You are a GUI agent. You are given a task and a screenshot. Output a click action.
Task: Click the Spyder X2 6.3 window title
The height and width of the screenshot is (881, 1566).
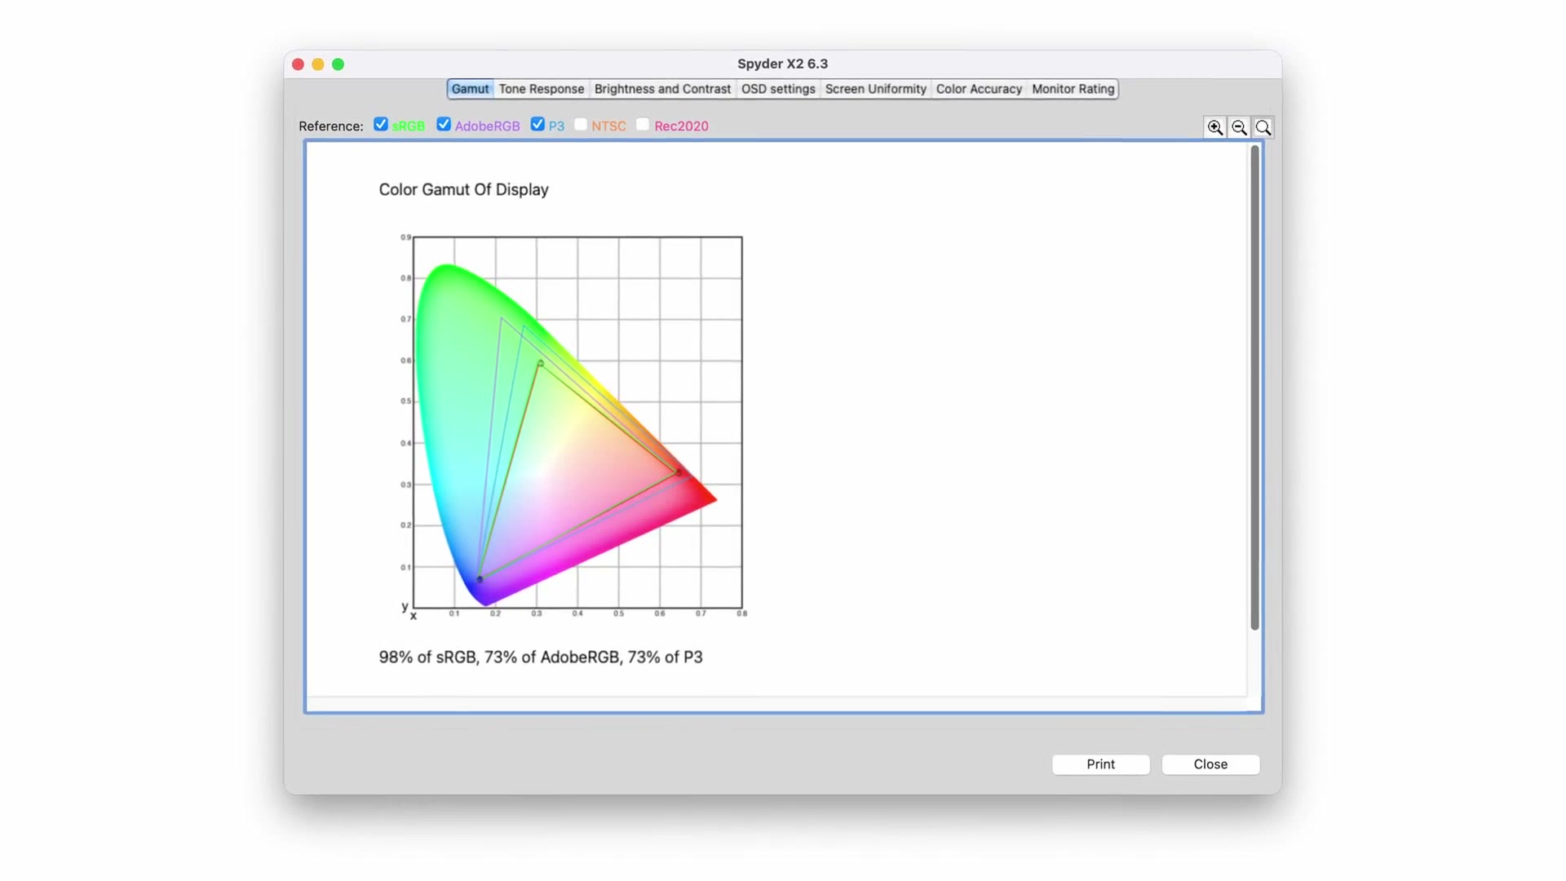783,64
